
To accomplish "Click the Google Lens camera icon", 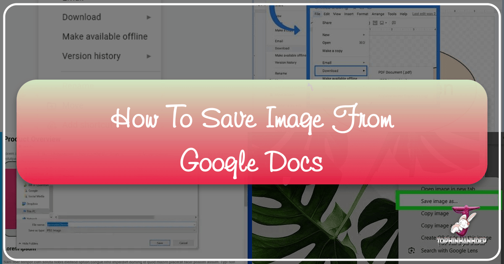I will [x=411, y=251].
